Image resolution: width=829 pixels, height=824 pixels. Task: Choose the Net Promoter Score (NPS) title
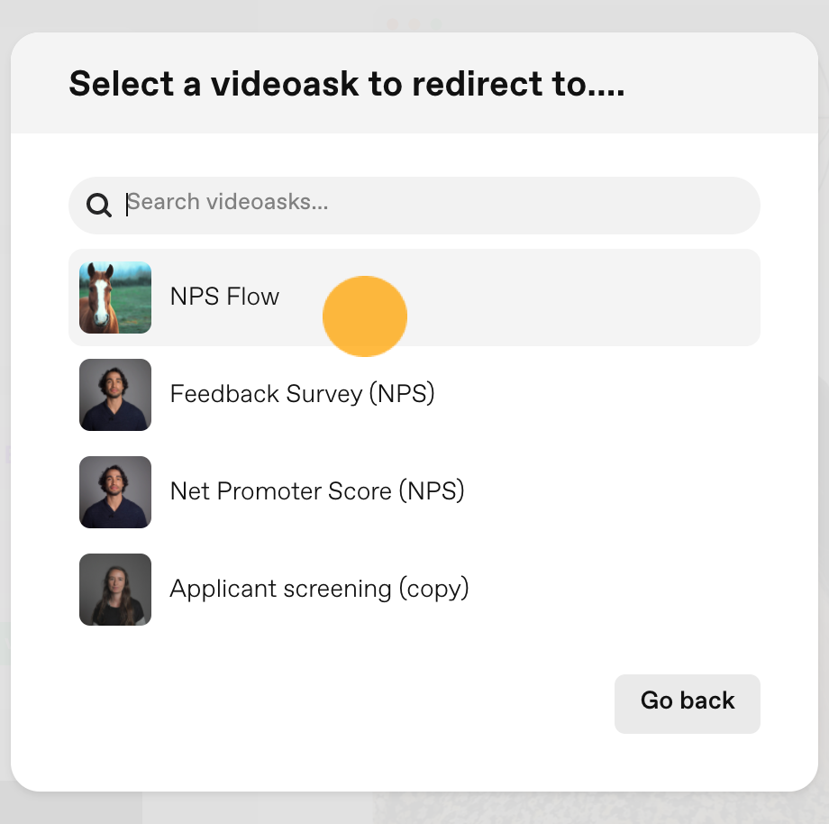317,491
